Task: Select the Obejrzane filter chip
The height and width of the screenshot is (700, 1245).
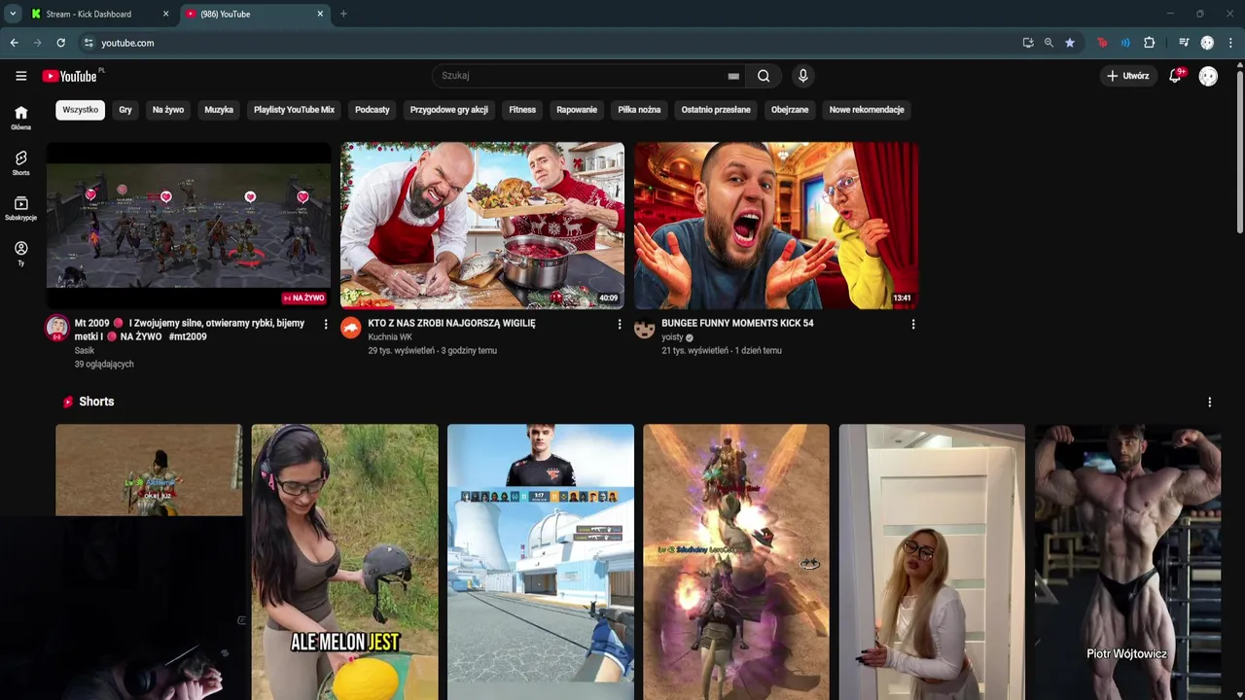Action: [790, 110]
